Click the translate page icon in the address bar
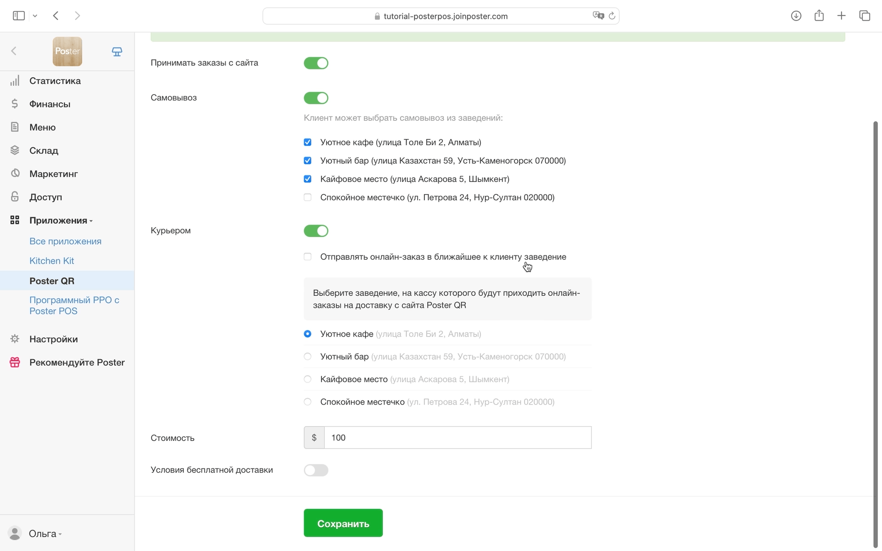882x551 pixels. (598, 16)
